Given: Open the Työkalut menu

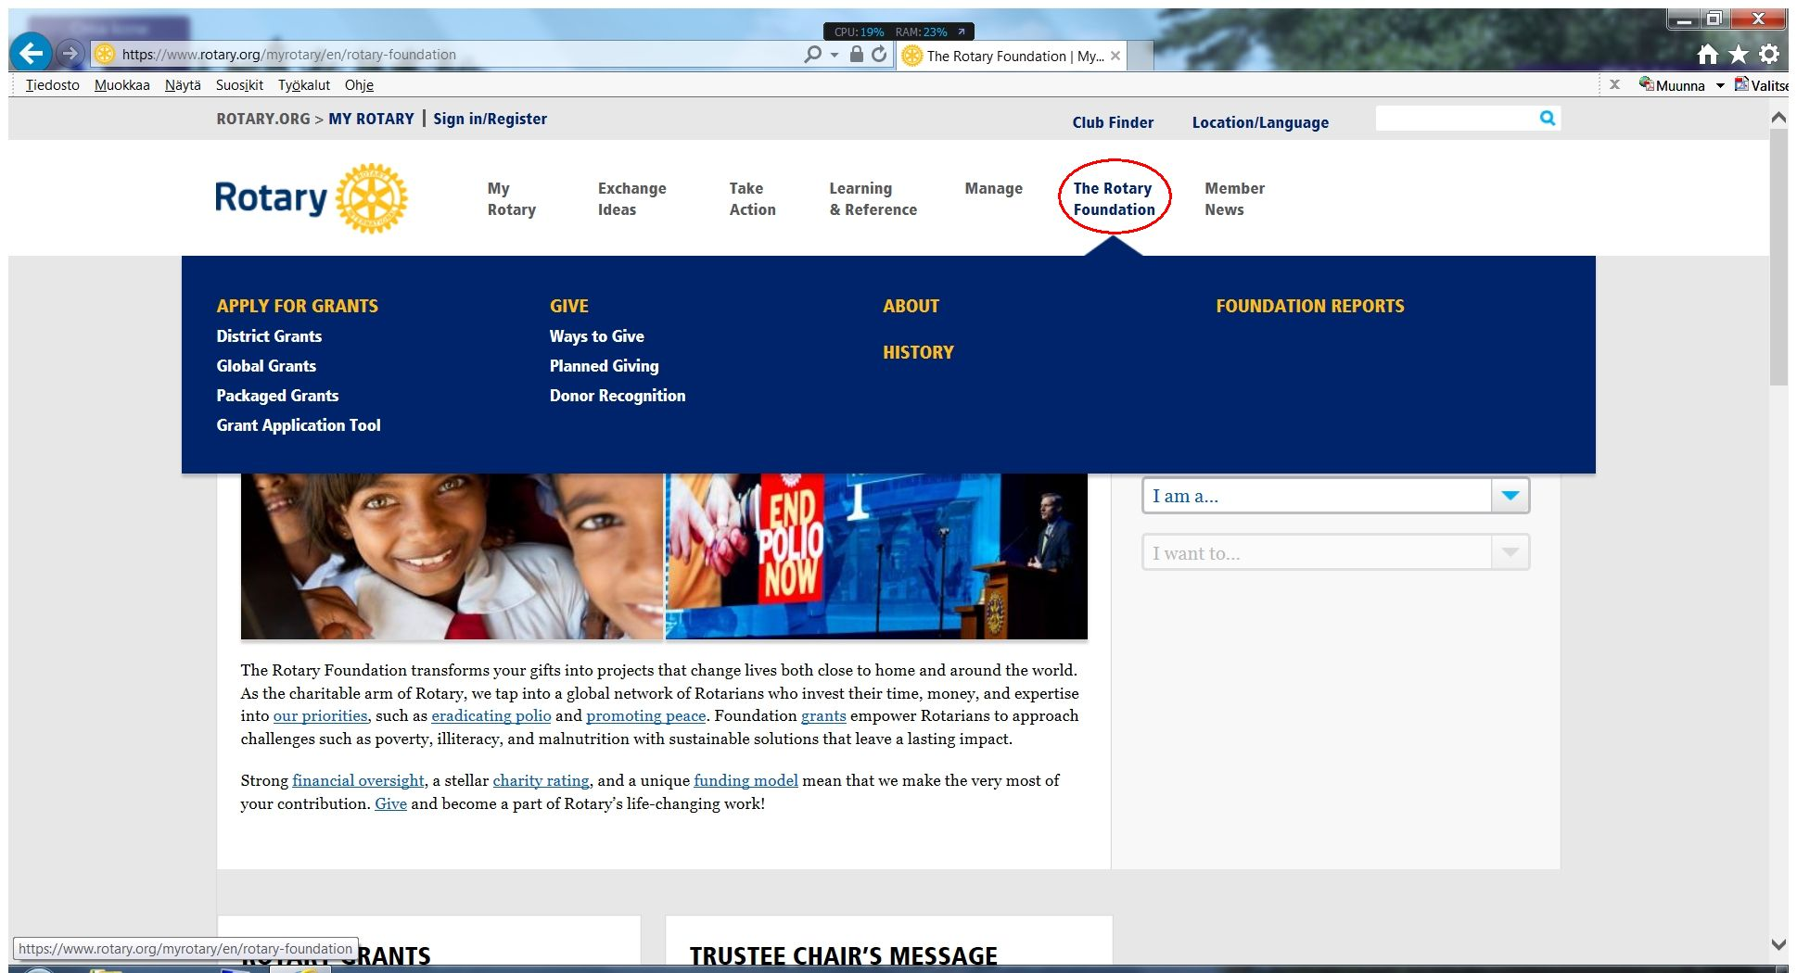Looking at the screenshot, I should (x=304, y=85).
